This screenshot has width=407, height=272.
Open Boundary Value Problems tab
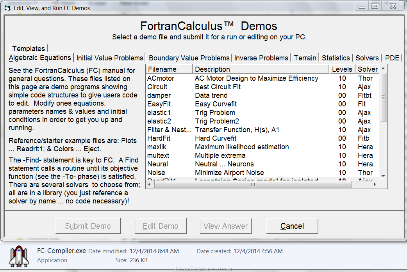click(189, 58)
